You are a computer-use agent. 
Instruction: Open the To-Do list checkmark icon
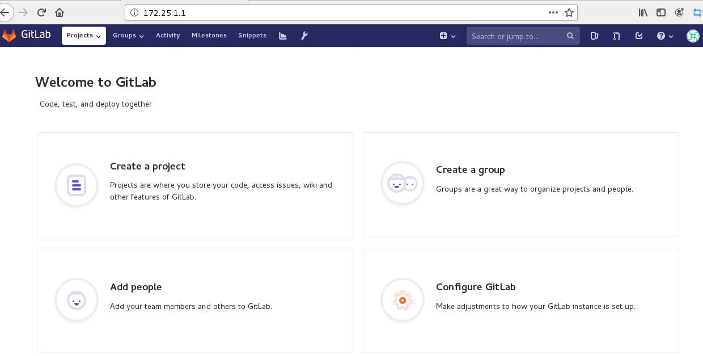[639, 36]
